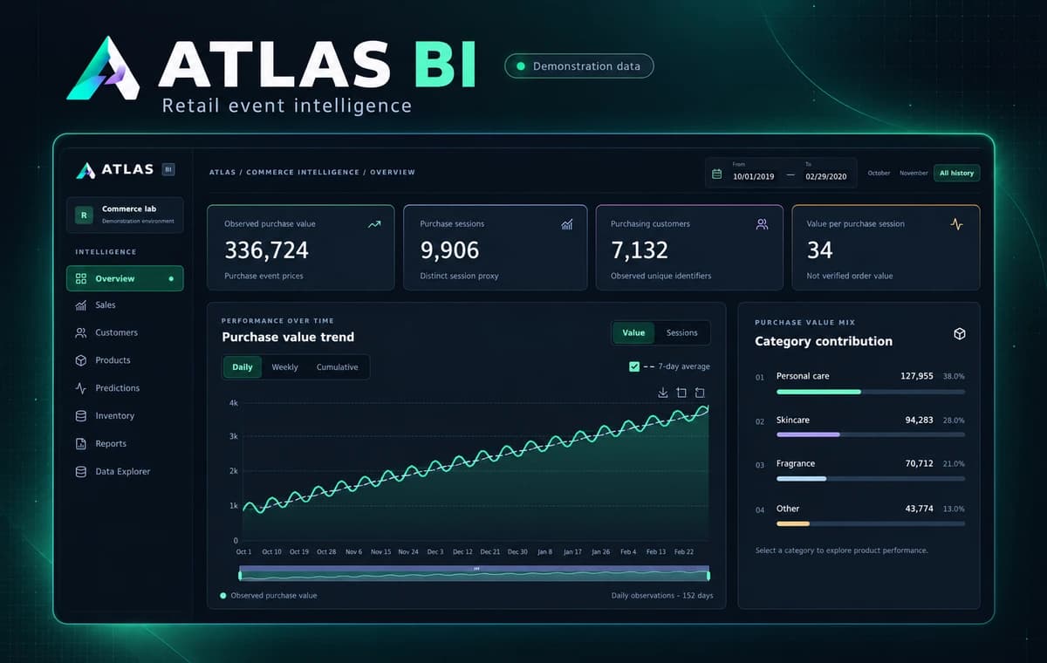The image size is (1047, 663).
Task: Download the purchase value trend chart
Action: tap(663, 393)
